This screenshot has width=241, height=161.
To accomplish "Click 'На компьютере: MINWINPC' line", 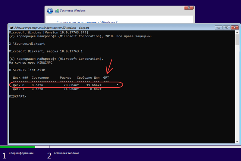I will point(31,63).
